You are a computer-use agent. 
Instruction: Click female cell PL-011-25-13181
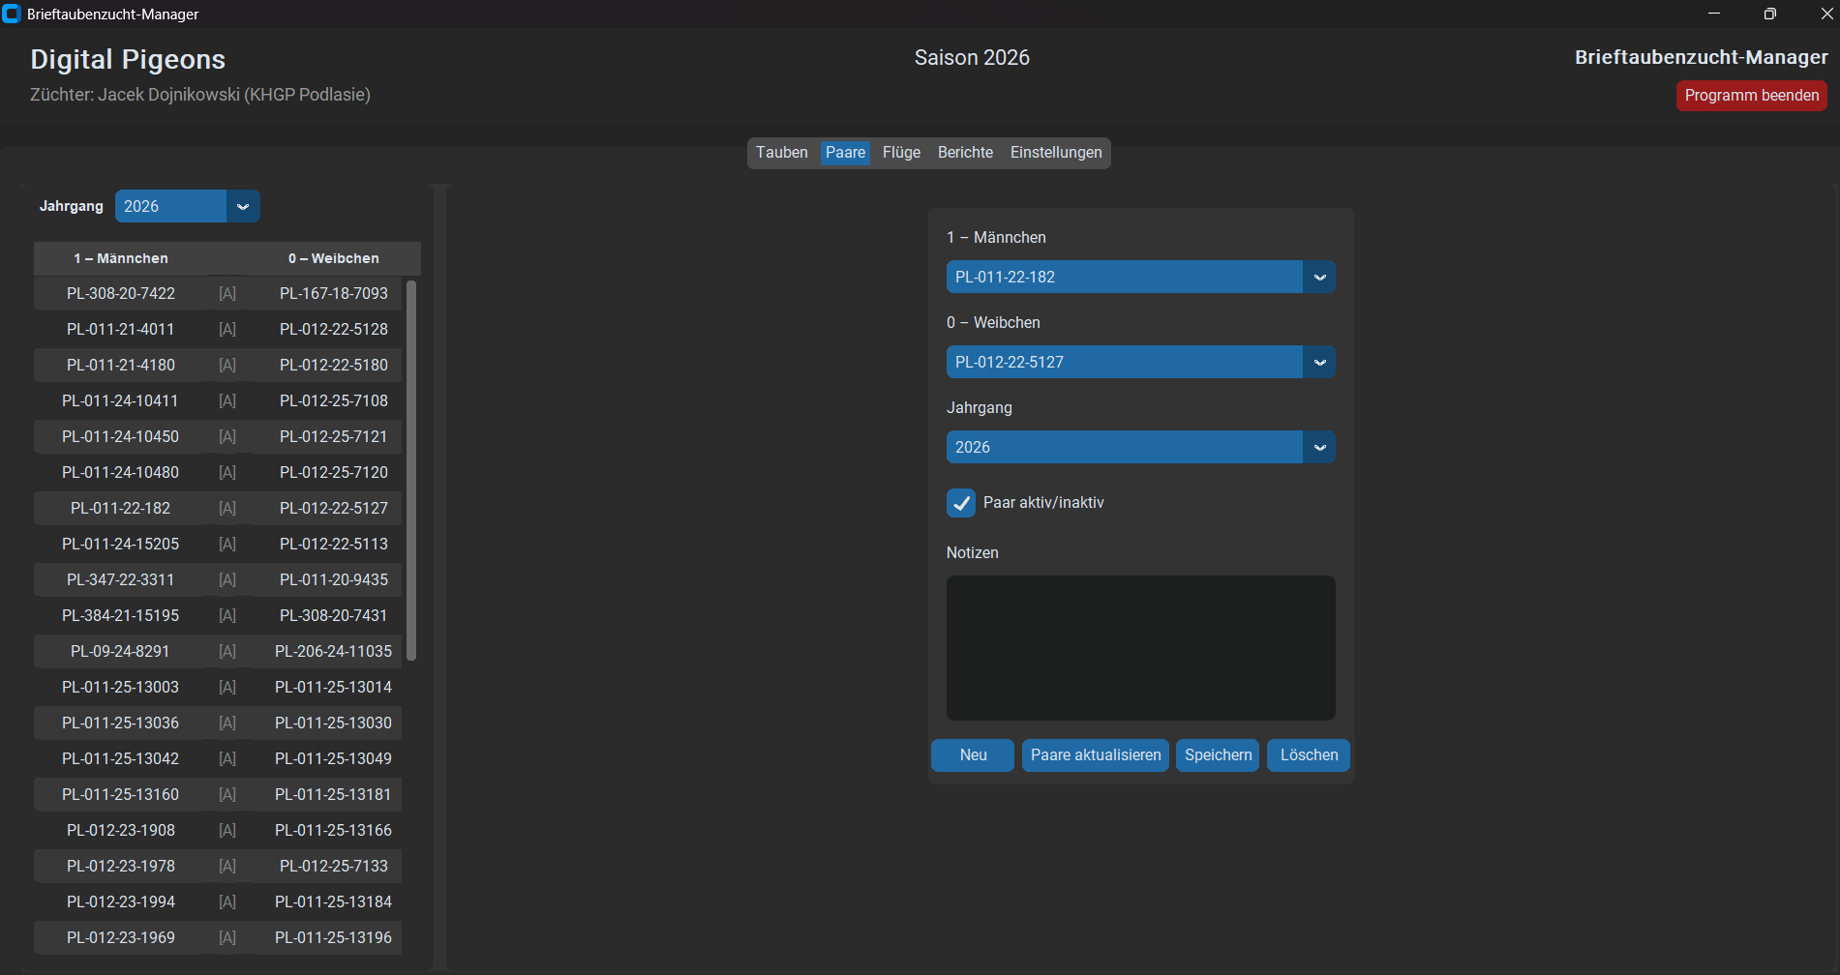[334, 794]
